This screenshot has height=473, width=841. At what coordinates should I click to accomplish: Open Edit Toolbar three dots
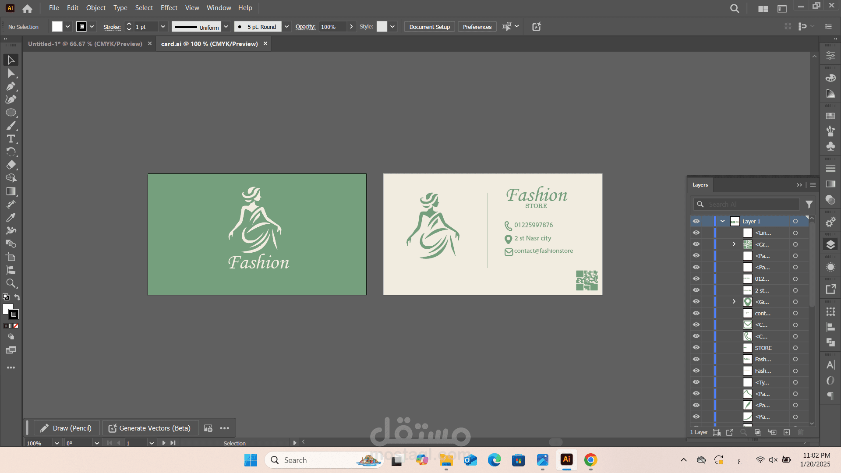coord(11,367)
